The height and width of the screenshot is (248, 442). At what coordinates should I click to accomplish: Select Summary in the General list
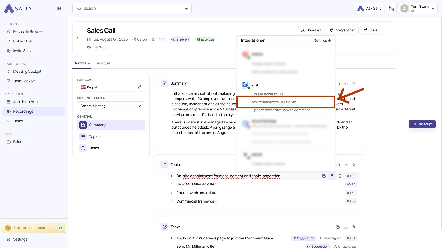(111, 125)
